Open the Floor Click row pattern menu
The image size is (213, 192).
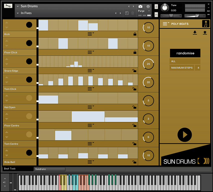point(91,52)
